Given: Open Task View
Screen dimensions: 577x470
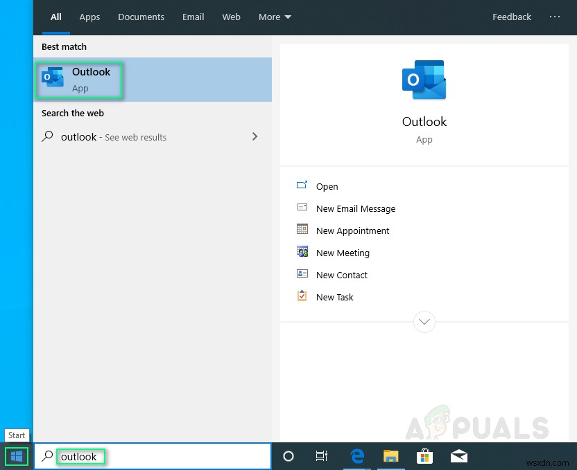Looking at the screenshot, I should click(322, 456).
